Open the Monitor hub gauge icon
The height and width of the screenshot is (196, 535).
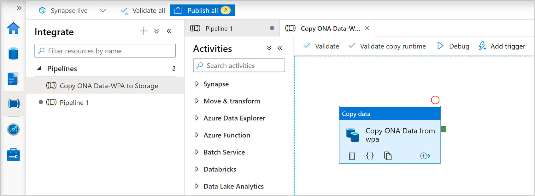coord(13,129)
